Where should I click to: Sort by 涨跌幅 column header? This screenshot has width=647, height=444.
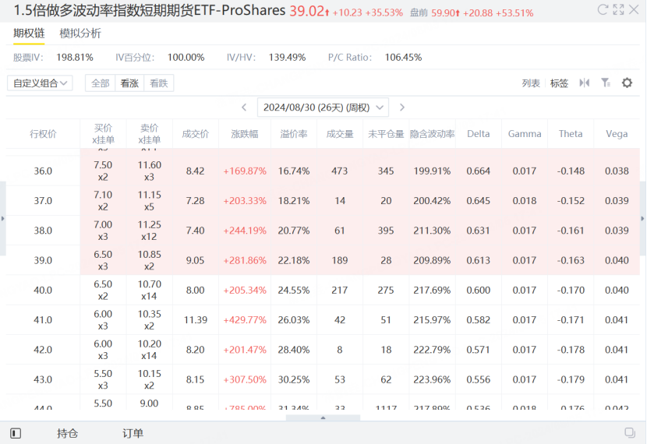245,134
